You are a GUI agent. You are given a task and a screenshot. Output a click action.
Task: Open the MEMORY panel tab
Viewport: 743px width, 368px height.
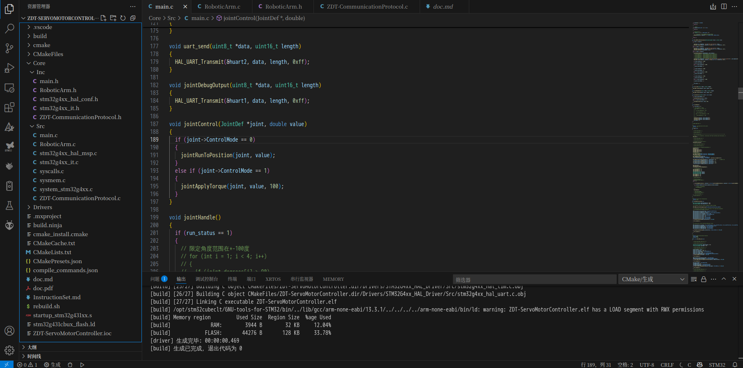pos(333,279)
